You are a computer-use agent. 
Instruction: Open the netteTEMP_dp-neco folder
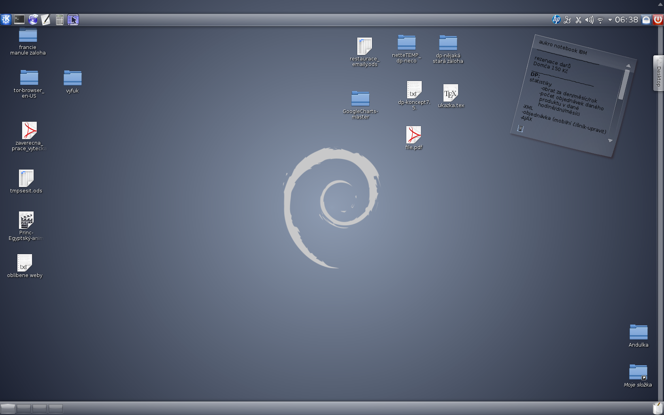click(x=406, y=49)
